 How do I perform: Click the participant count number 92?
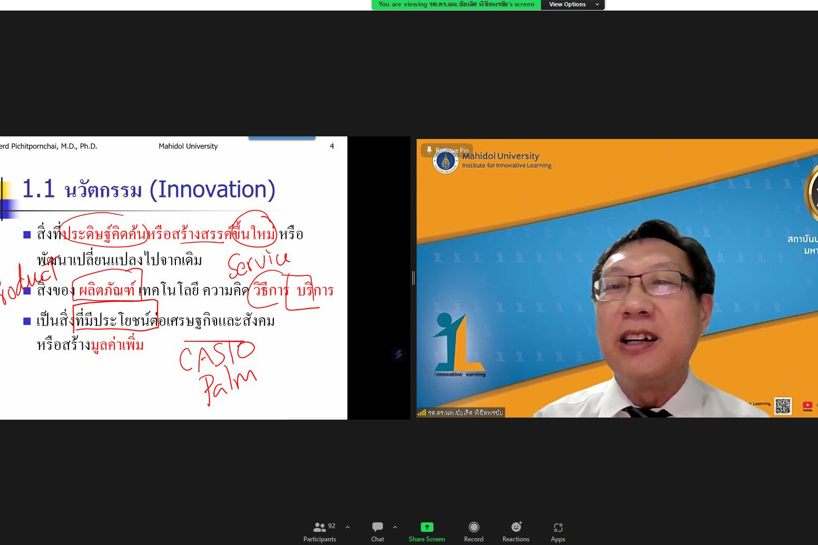point(332,526)
